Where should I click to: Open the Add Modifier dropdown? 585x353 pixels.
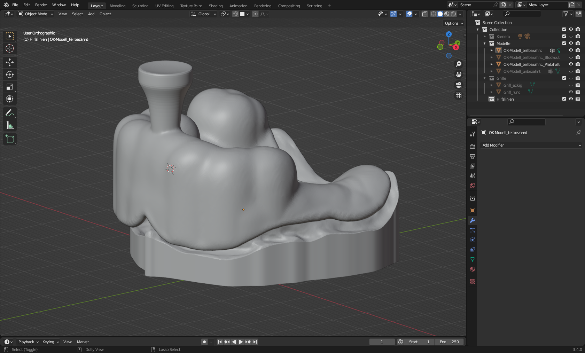pyautogui.click(x=531, y=145)
